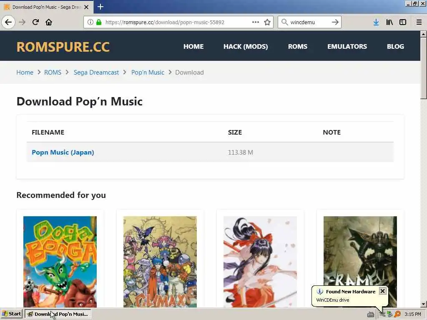This screenshot has height=320, width=427.
Task: Select the Download Pop'n Music browser tab
Action: pos(47,7)
